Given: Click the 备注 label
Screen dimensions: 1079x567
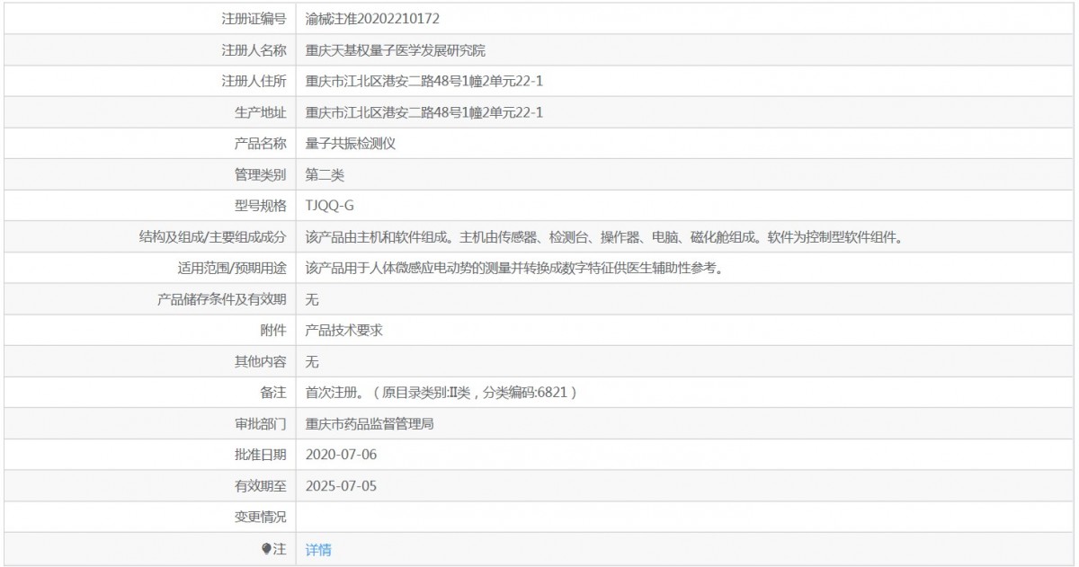Looking at the screenshot, I should point(273,393).
